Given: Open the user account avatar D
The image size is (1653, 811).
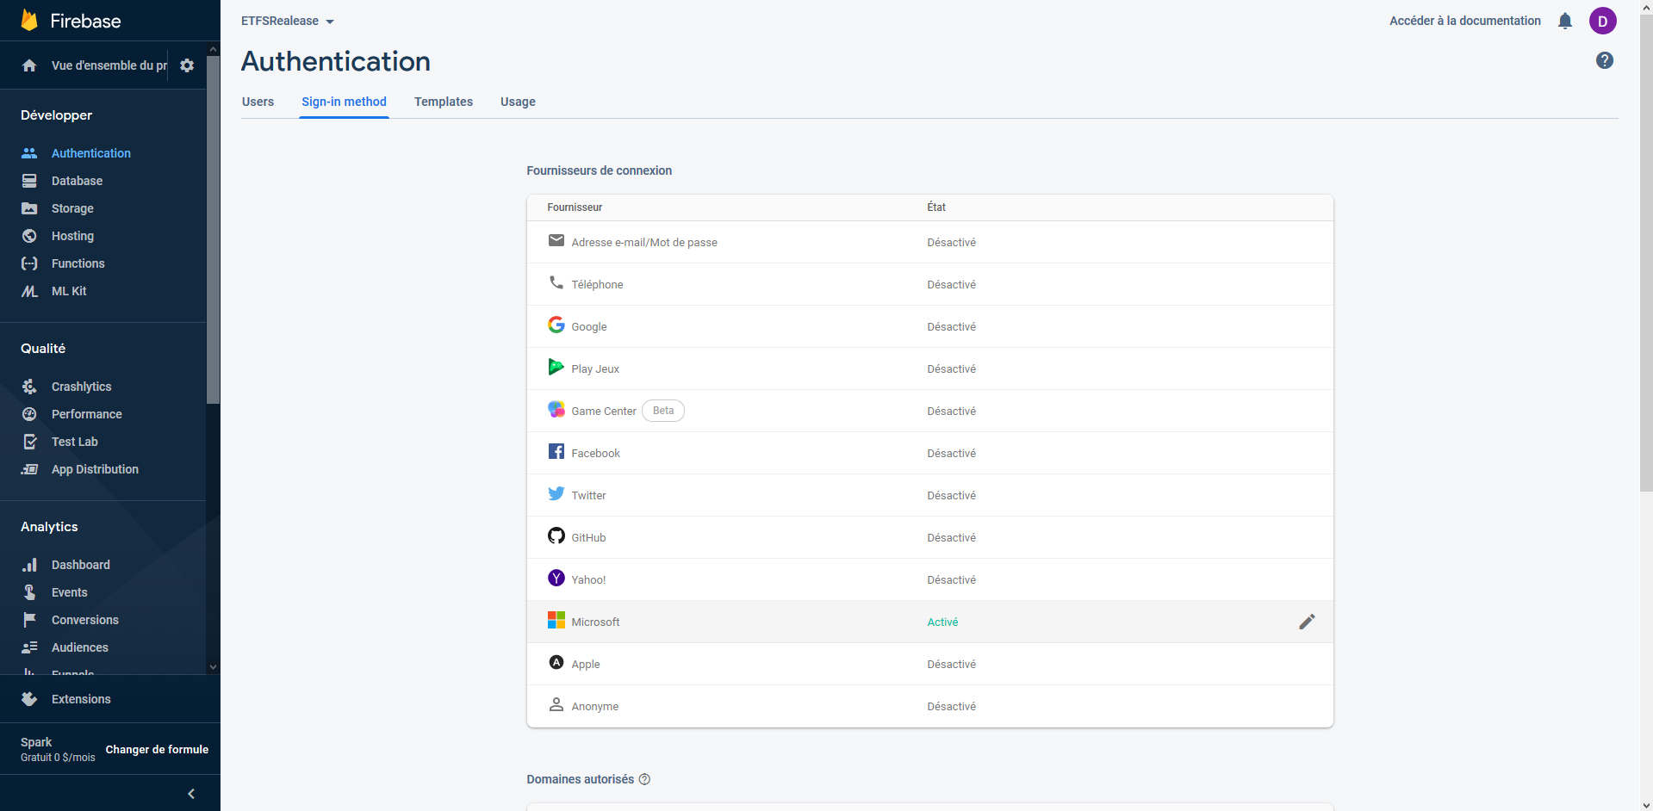Looking at the screenshot, I should point(1603,21).
